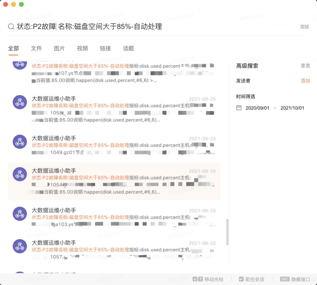
Task: Open the 视频 tab
Action: (82, 48)
